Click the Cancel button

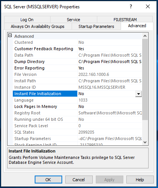(79, 180)
